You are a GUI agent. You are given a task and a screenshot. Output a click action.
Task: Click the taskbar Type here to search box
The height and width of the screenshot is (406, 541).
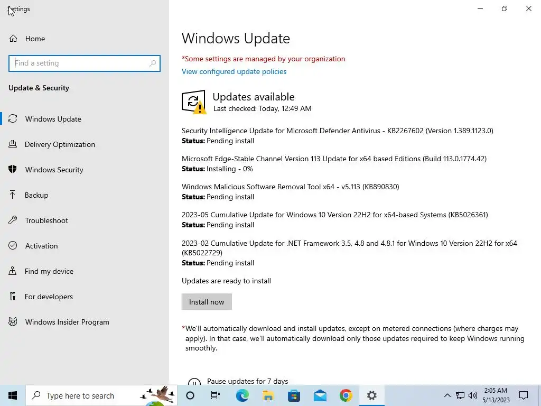pyautogui.click(x=101, y=395)
